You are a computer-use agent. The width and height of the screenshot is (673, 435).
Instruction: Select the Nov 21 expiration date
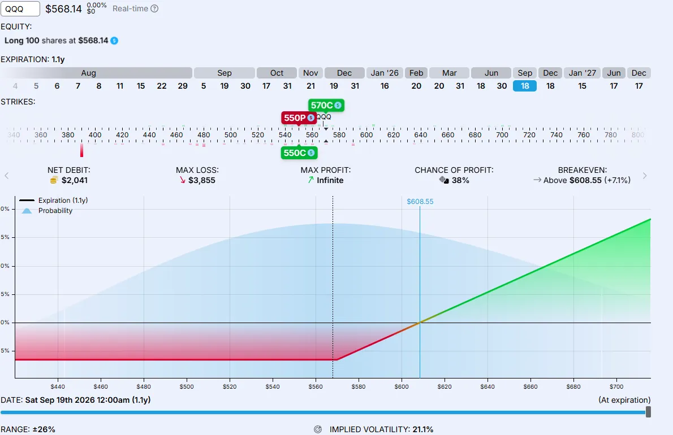(310, 86)
